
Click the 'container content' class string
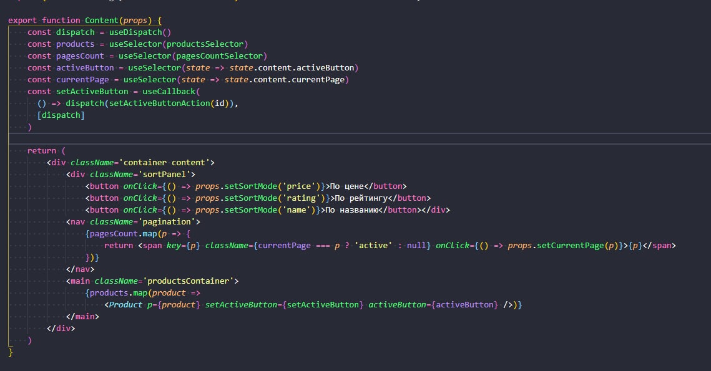(164, 162)
